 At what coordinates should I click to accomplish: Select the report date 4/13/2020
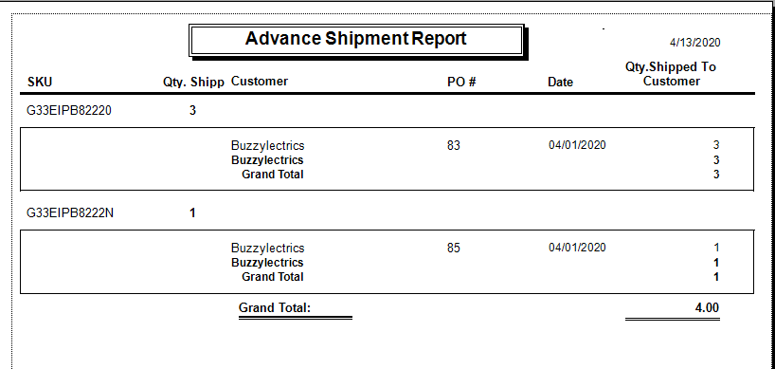(x=694, y=43)
